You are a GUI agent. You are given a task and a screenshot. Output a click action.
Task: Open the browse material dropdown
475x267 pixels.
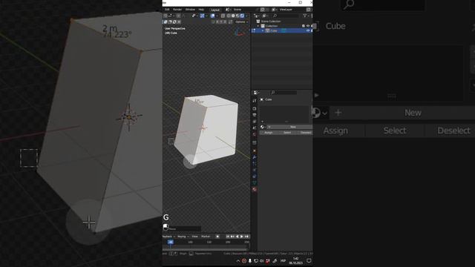(x=263, y=127)
